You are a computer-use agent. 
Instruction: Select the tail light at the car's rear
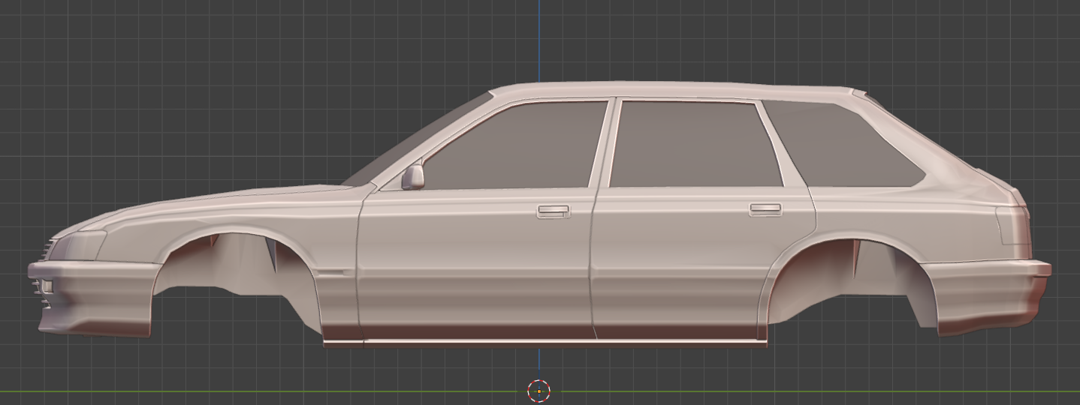coord(1014,224)
